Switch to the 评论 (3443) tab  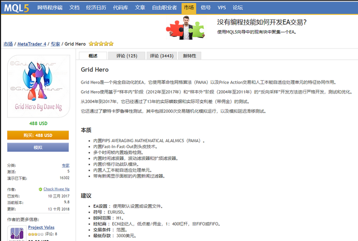click(162, 56)
